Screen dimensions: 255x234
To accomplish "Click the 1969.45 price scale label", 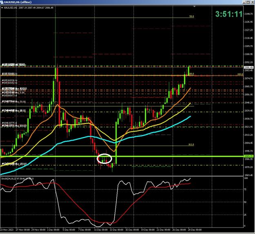I will pyautogui.click(x=249, y=175).
